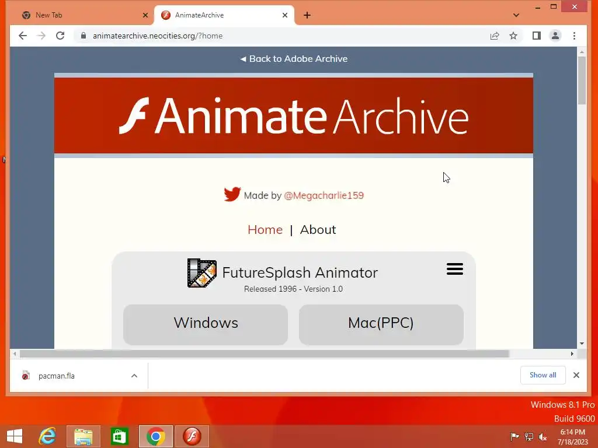The height and width of the screenshot is (448, 598).
Task: Go back using the browser back arrow
Action: [x=23, y=36]
